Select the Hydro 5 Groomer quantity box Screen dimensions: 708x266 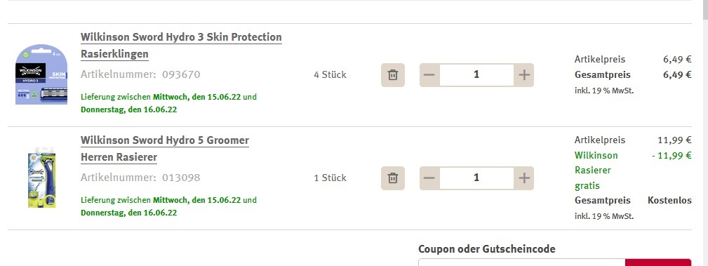pyautogui.click(x=476, y=178)
